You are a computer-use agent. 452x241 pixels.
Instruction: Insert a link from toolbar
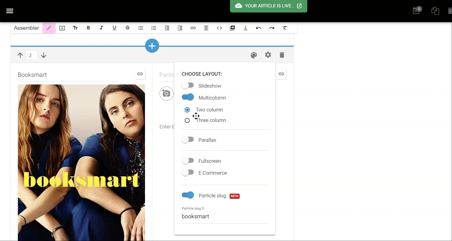(193, 28)
